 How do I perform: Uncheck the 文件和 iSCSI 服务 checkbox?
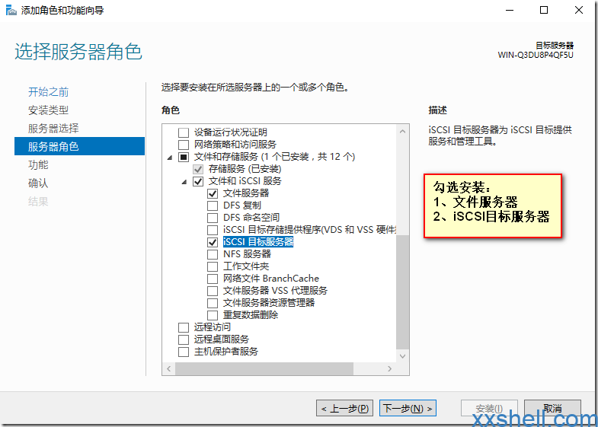tap(198, 181)
